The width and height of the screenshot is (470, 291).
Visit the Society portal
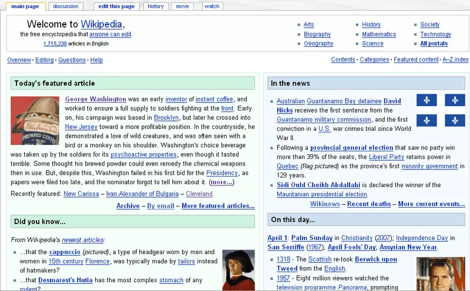430,25
